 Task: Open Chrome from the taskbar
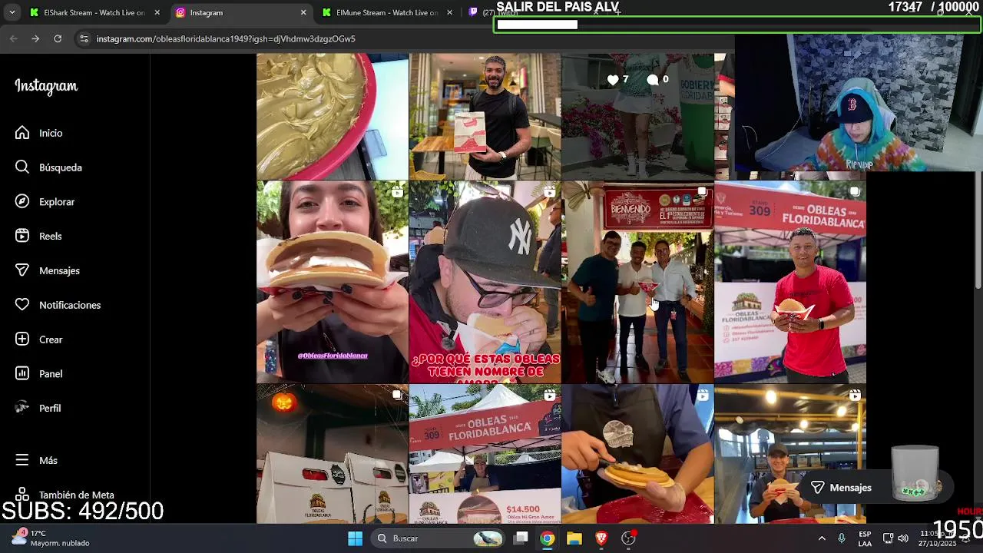pos(547,538)
